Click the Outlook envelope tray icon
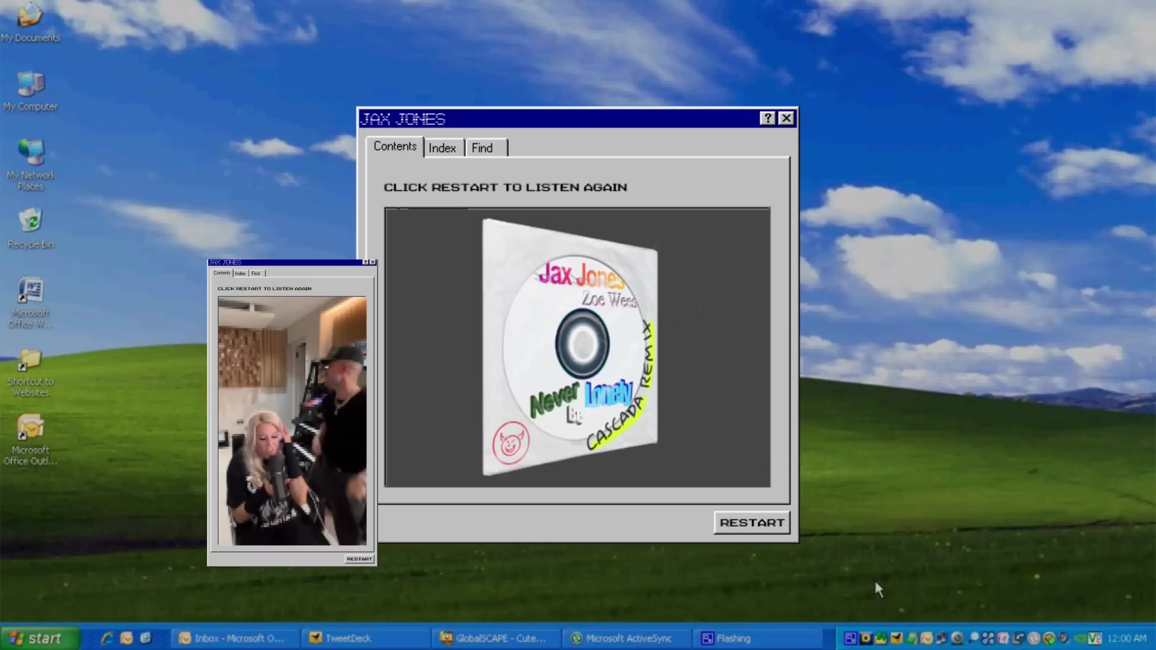 927,638
